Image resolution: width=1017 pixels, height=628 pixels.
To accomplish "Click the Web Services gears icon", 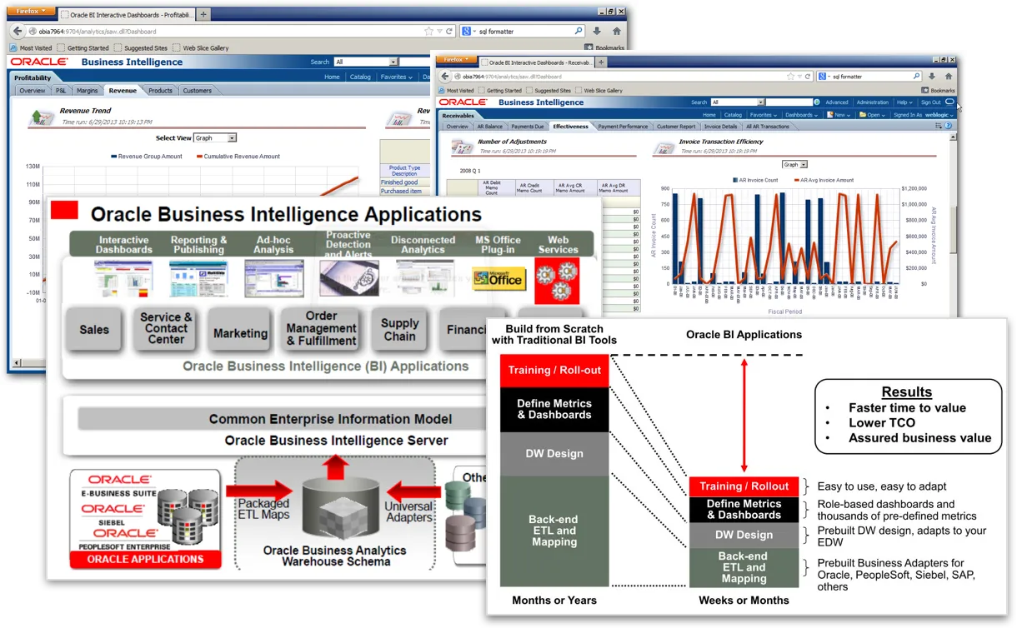I will point(557,279).
